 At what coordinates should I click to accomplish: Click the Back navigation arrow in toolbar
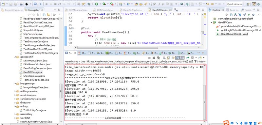click(212, 4)
